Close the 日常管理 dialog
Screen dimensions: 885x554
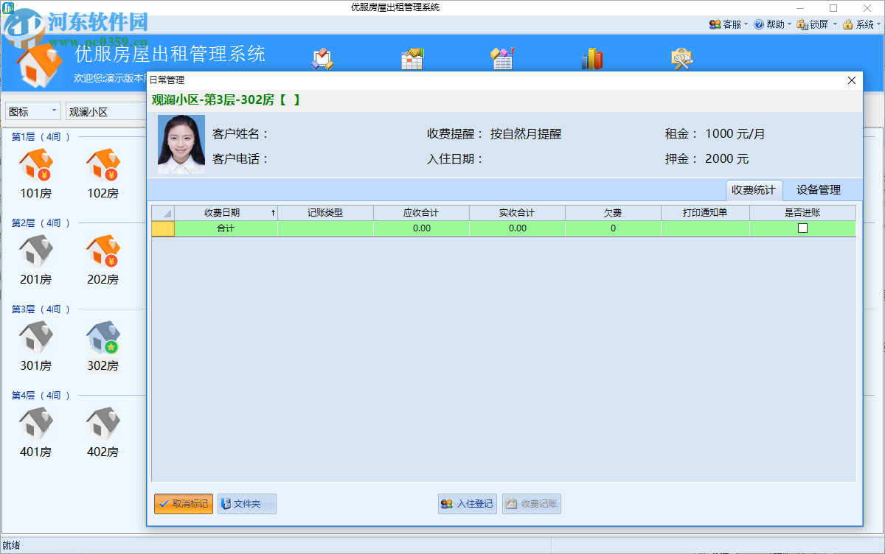[x=852, y=80]
